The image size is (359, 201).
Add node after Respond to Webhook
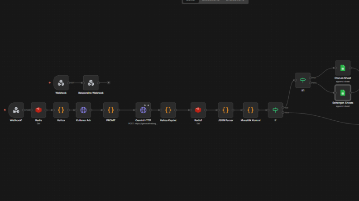coord(109,83)
